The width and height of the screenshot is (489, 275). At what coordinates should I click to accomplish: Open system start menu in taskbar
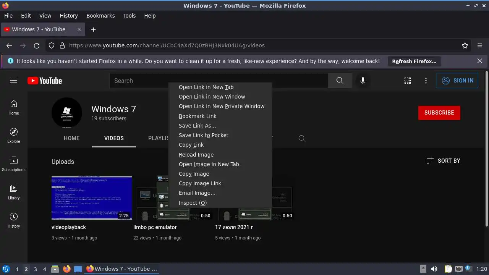(x=6, y=269)
